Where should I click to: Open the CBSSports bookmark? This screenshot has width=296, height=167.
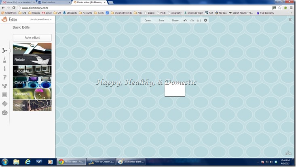coord(70,13)
